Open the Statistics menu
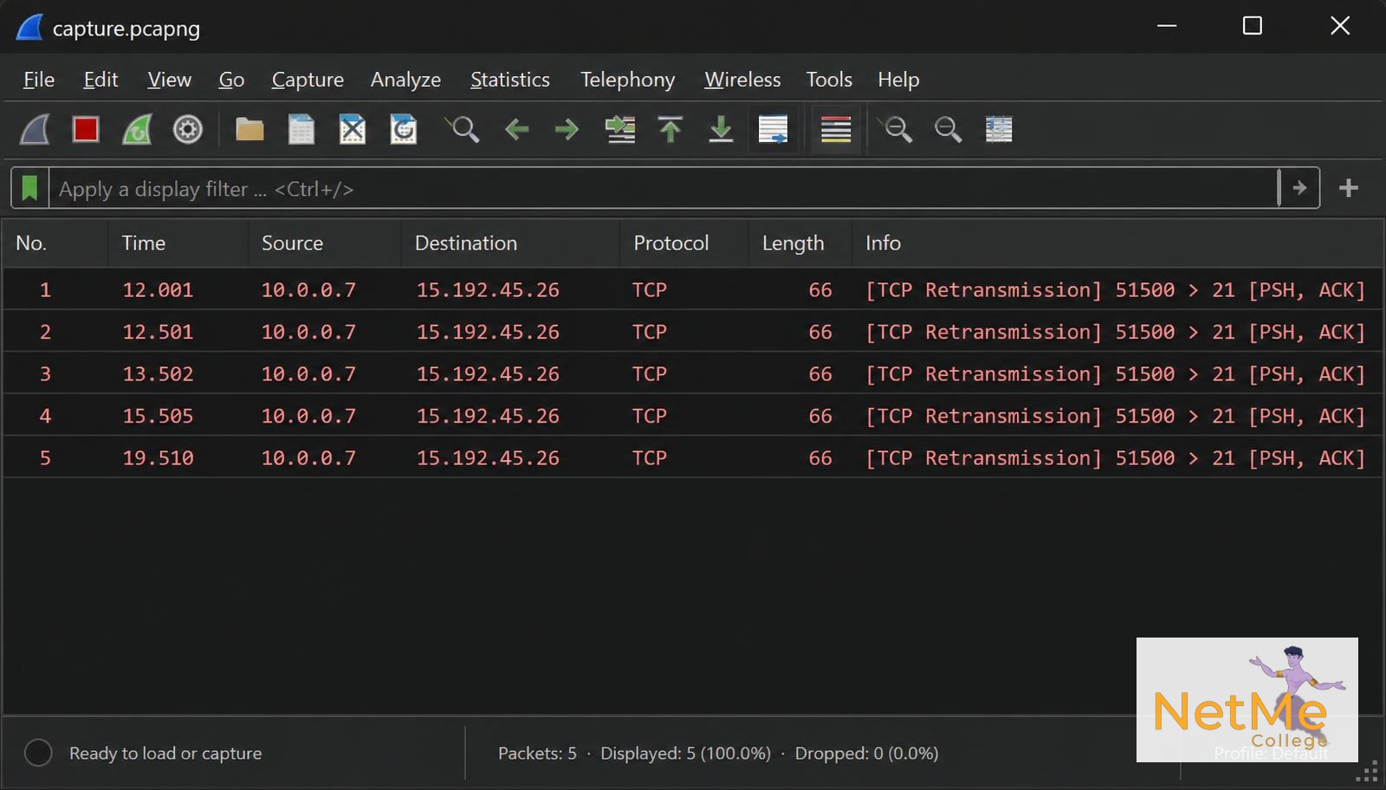 509,80
